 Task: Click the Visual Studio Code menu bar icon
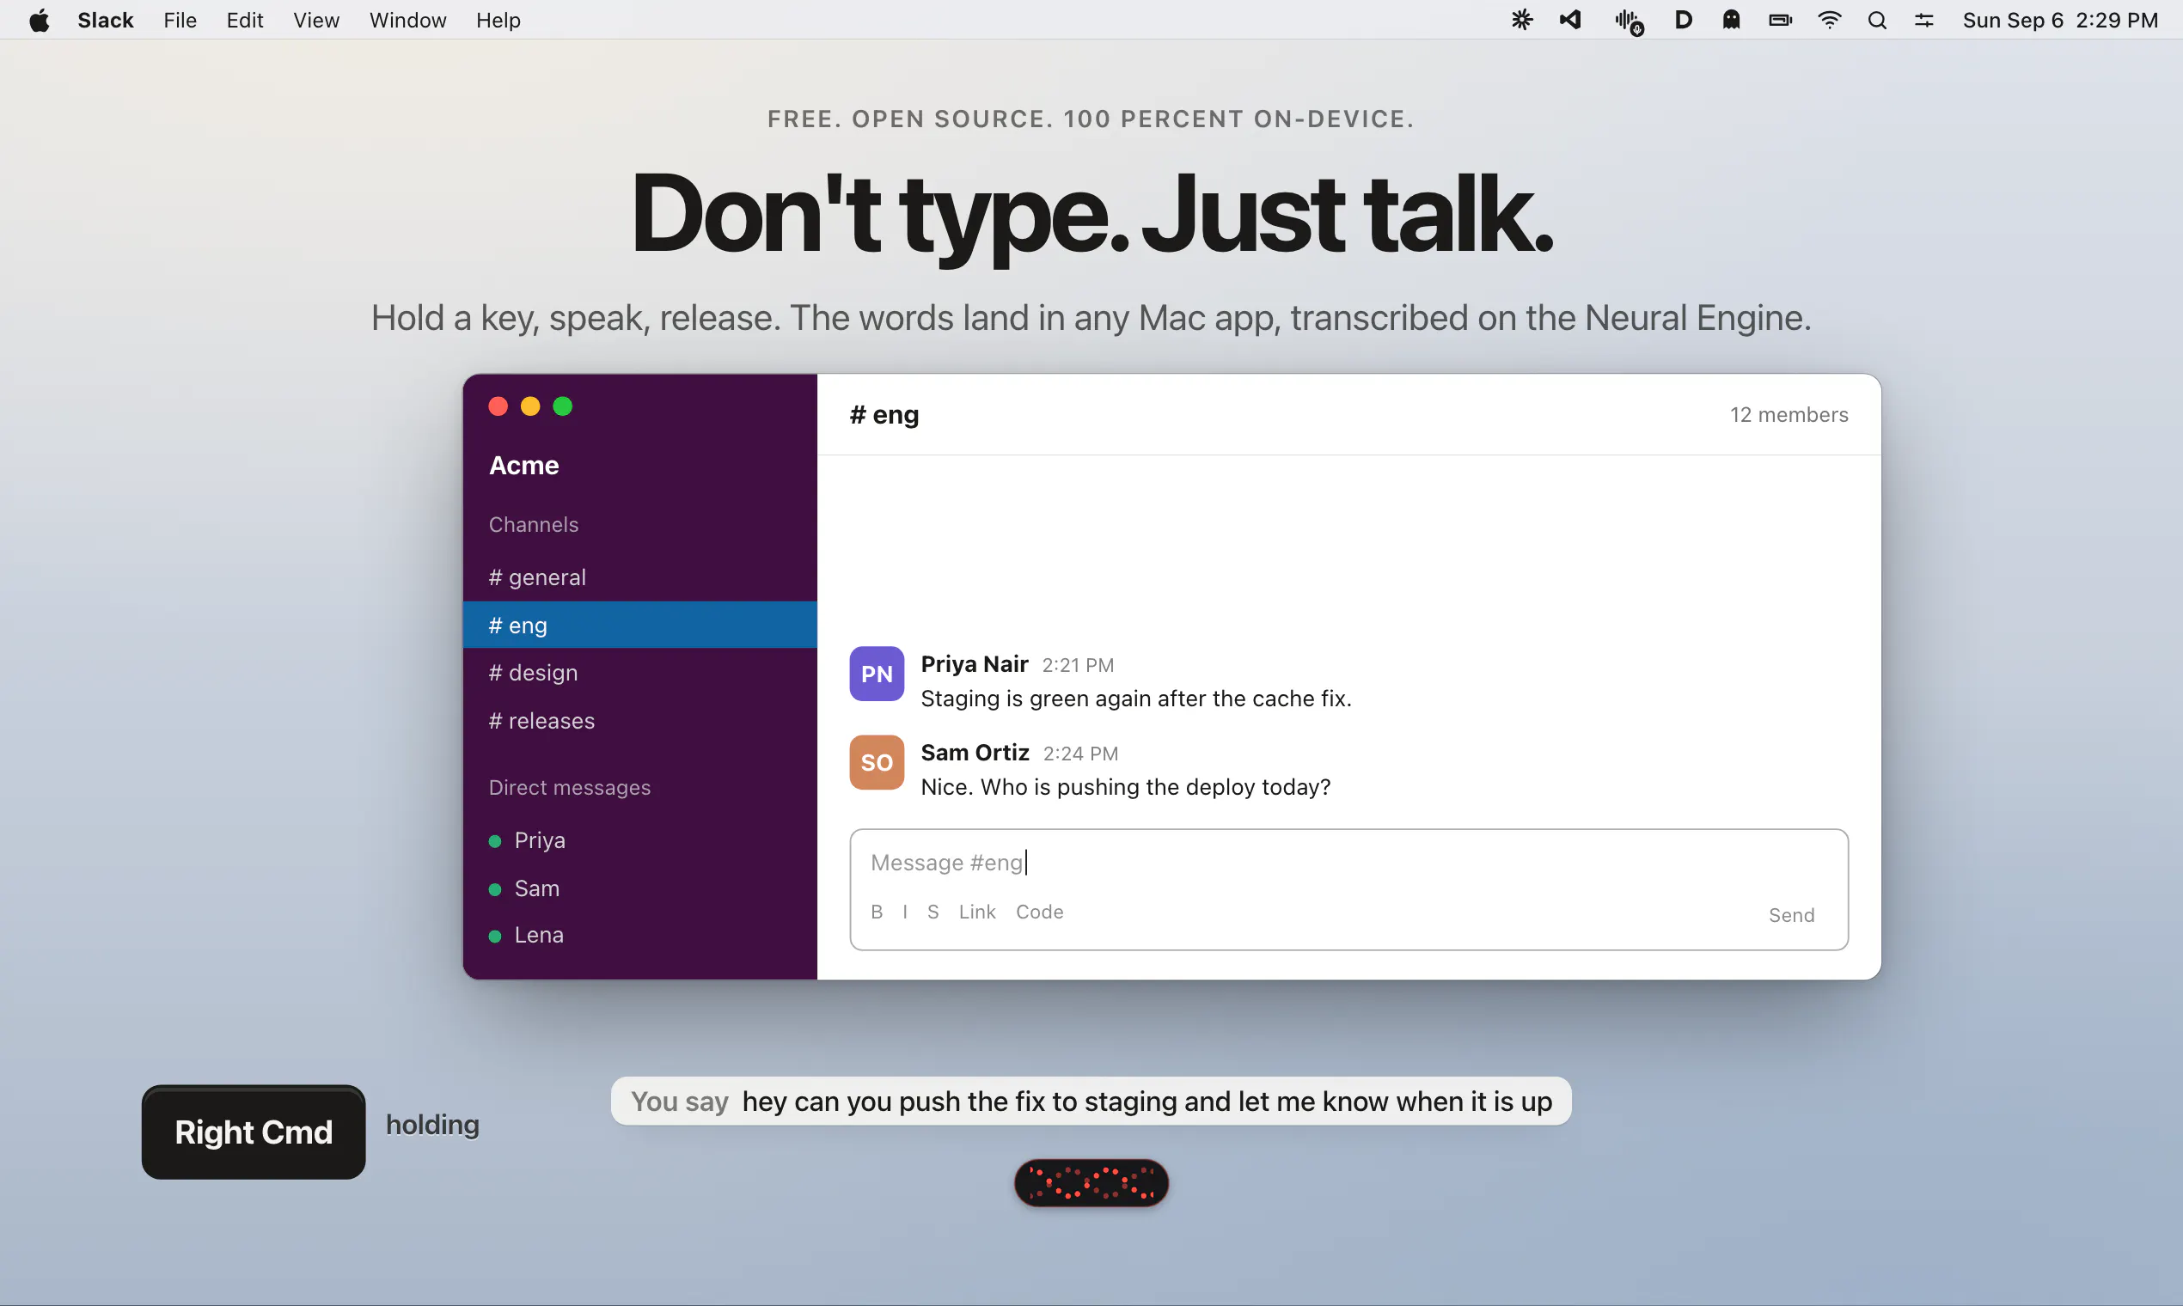point(1570,20)
